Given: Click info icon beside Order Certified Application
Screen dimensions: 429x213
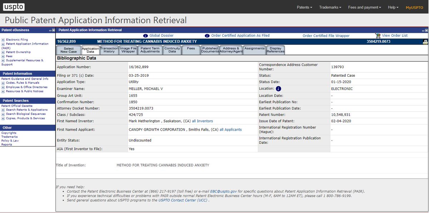Looking at the screenshot, I should 207,36.
